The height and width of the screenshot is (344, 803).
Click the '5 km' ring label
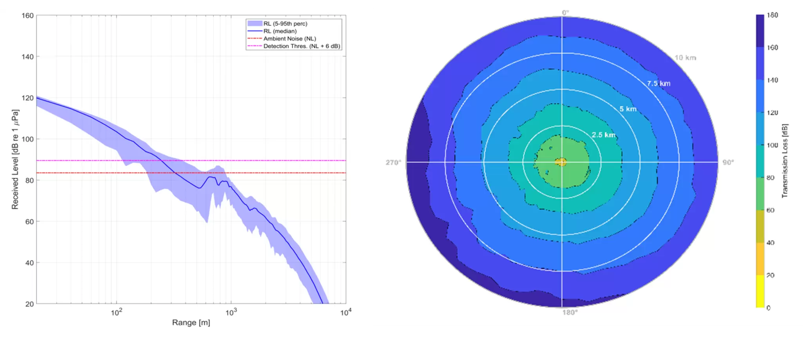tap(628, 109)
